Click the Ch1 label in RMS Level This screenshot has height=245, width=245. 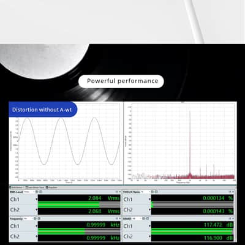15,199
